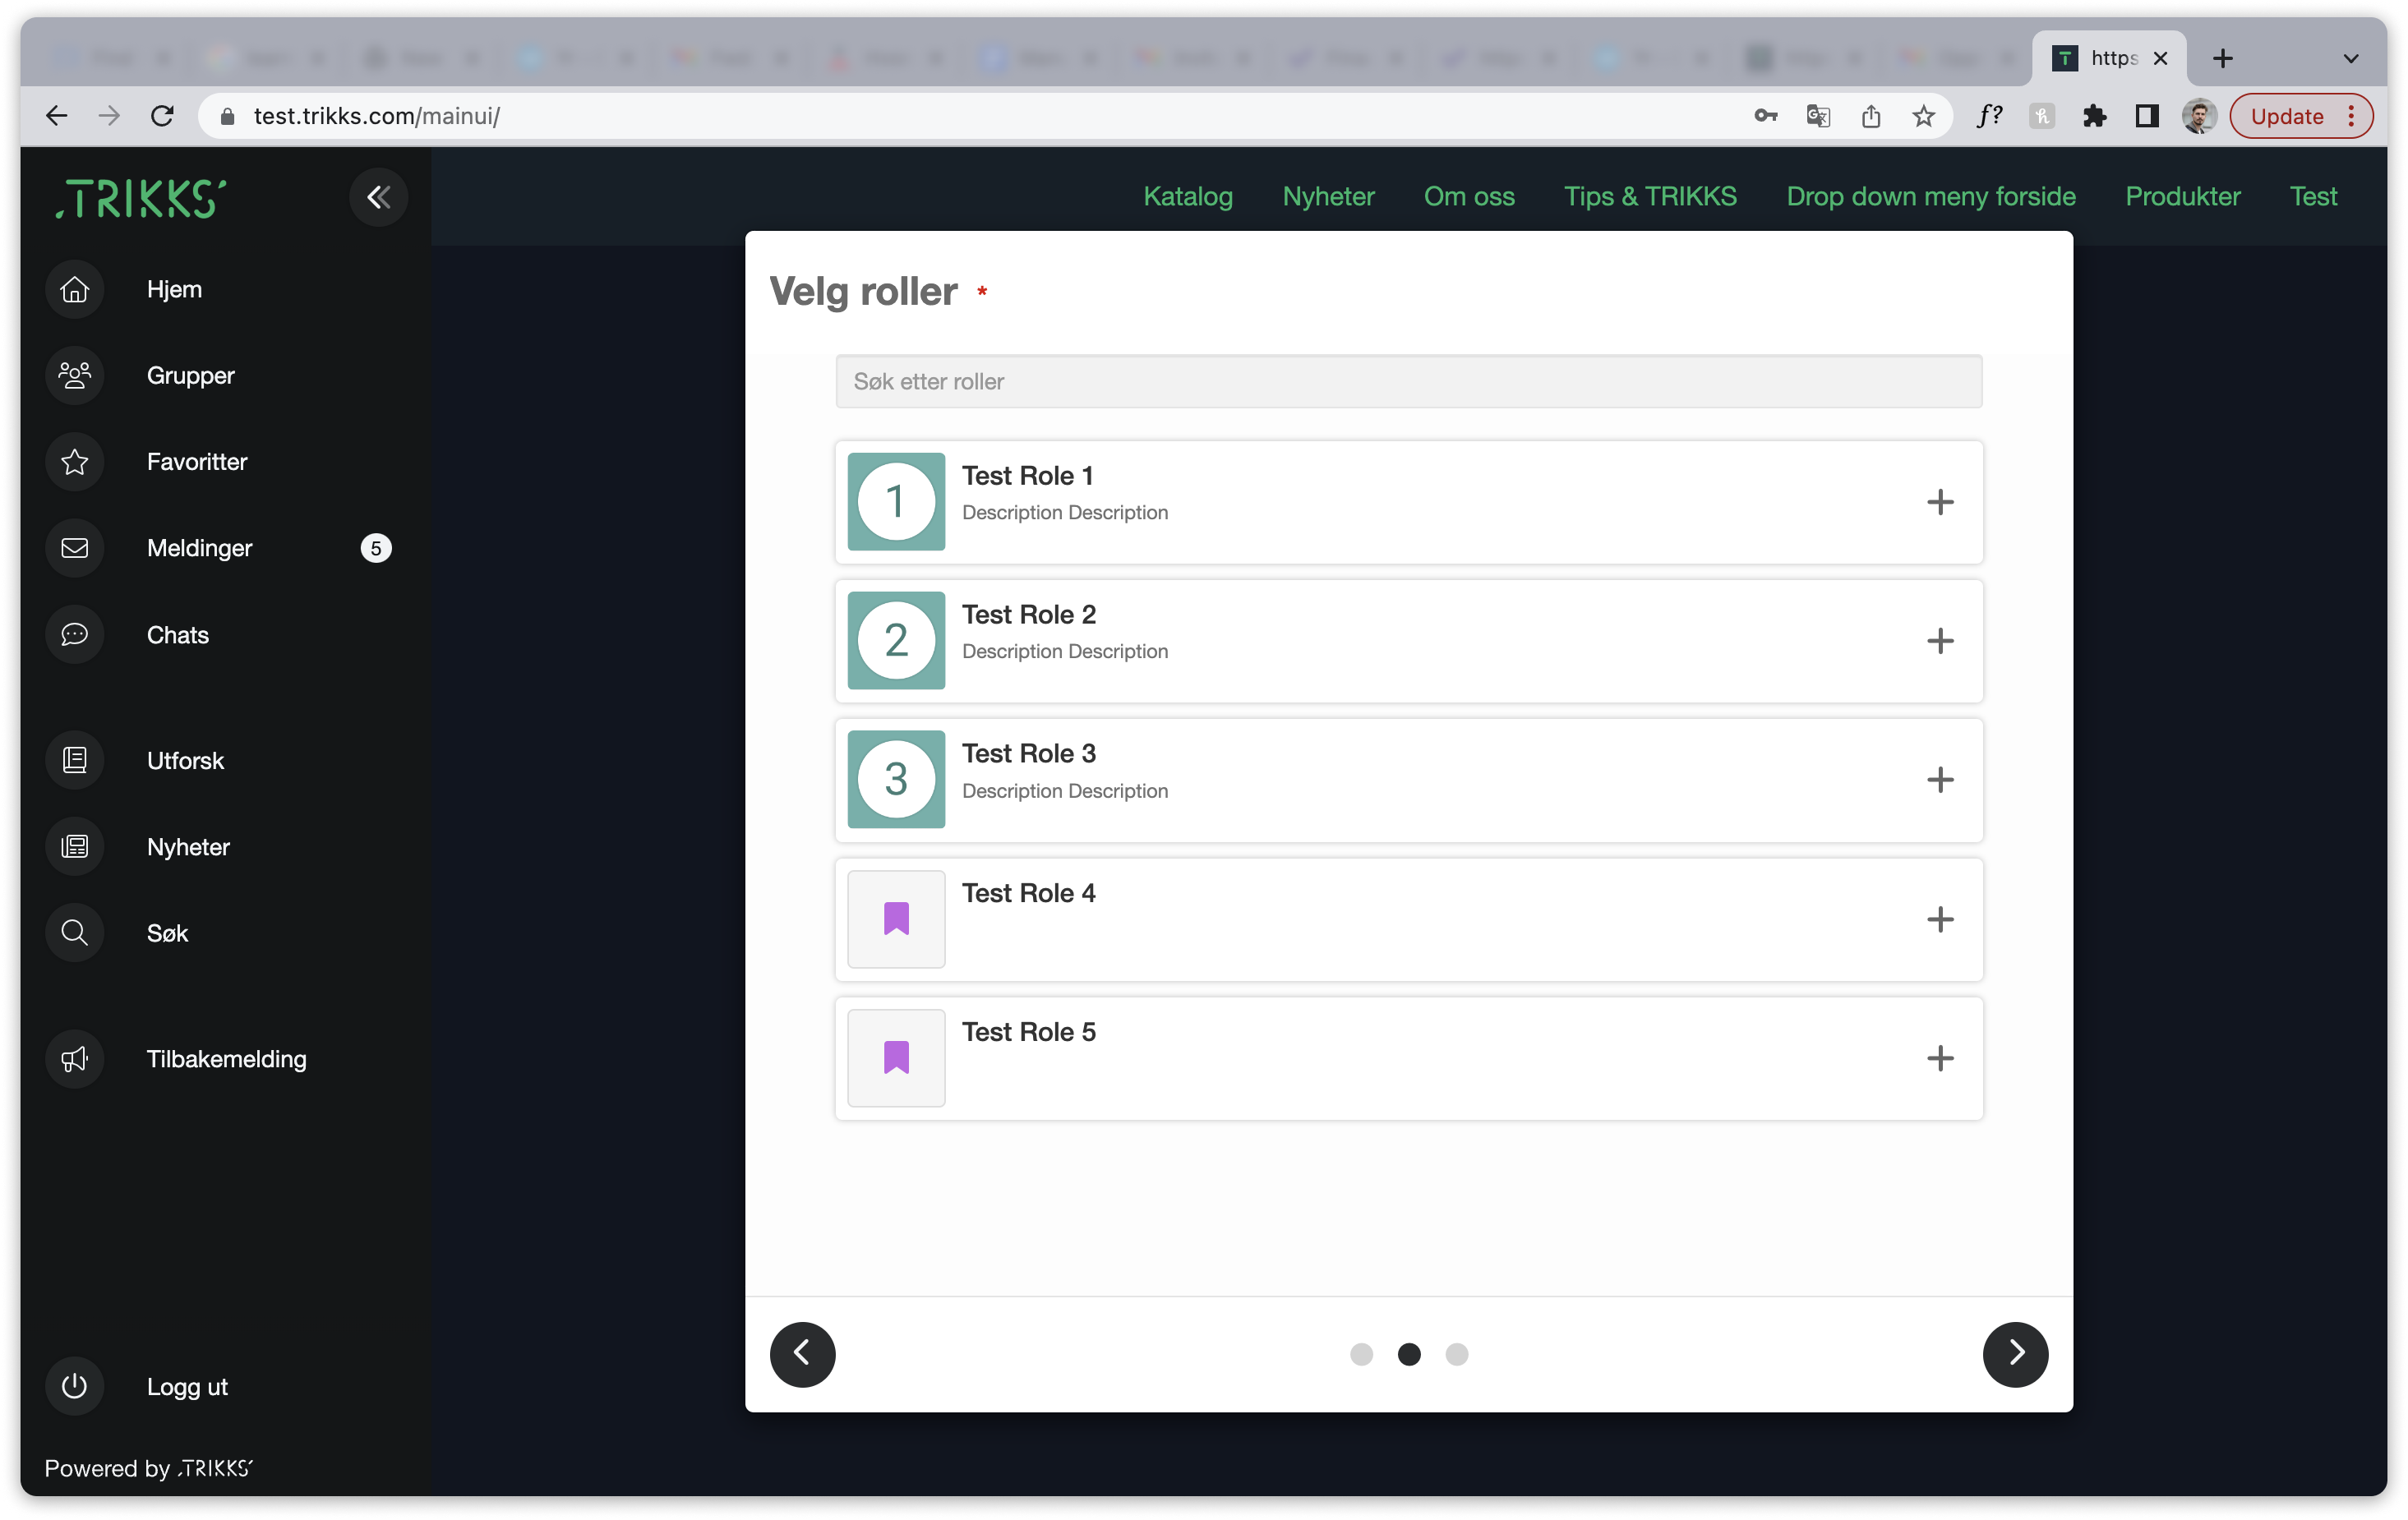Open the browser profile avatar

click(x=2199, y=116)
